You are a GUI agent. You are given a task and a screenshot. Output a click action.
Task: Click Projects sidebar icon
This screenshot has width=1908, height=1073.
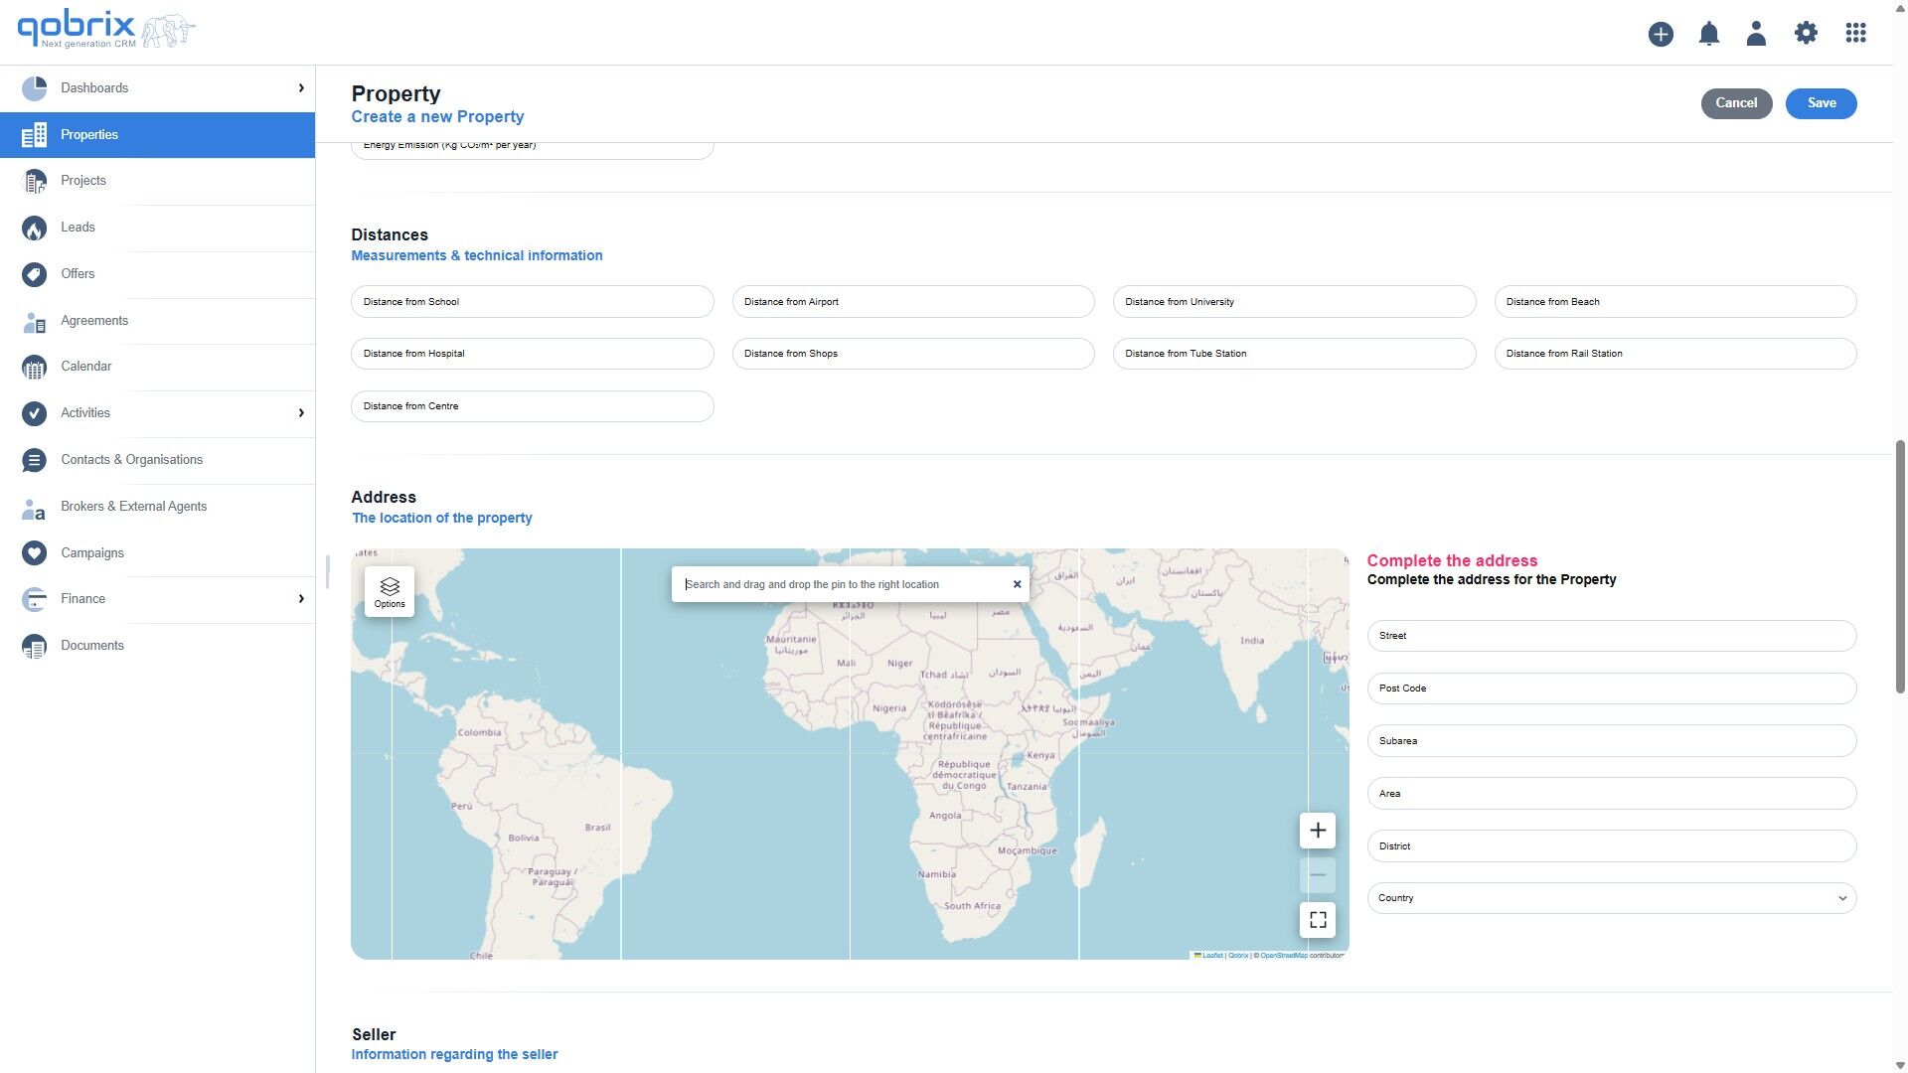pyautogui.click(x=34, y=181)
